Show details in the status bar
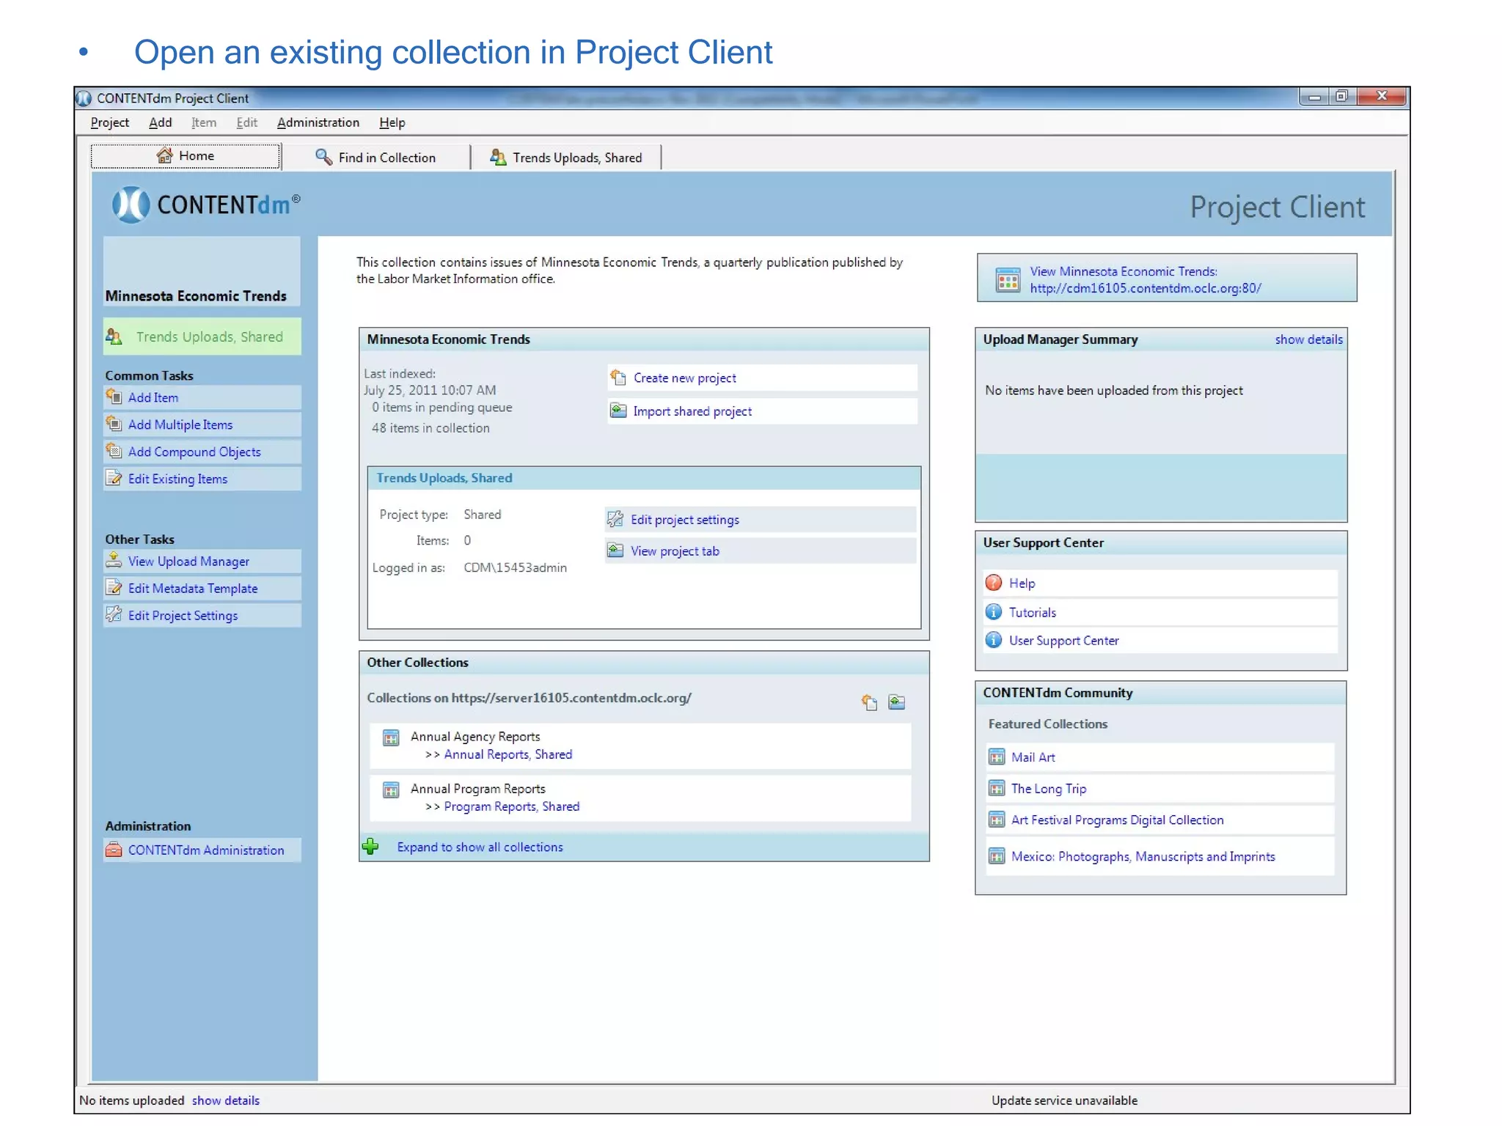The height and width of the screenshot is (1126, 1502). tap(226, 1100)
